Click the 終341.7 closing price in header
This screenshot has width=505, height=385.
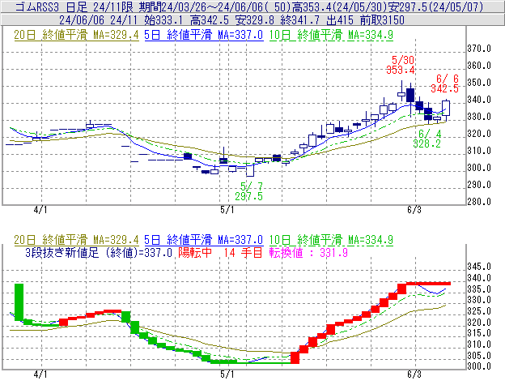point(299,20)
